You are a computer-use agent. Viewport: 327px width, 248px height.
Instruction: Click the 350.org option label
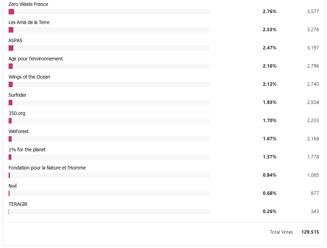coord(17,114)
